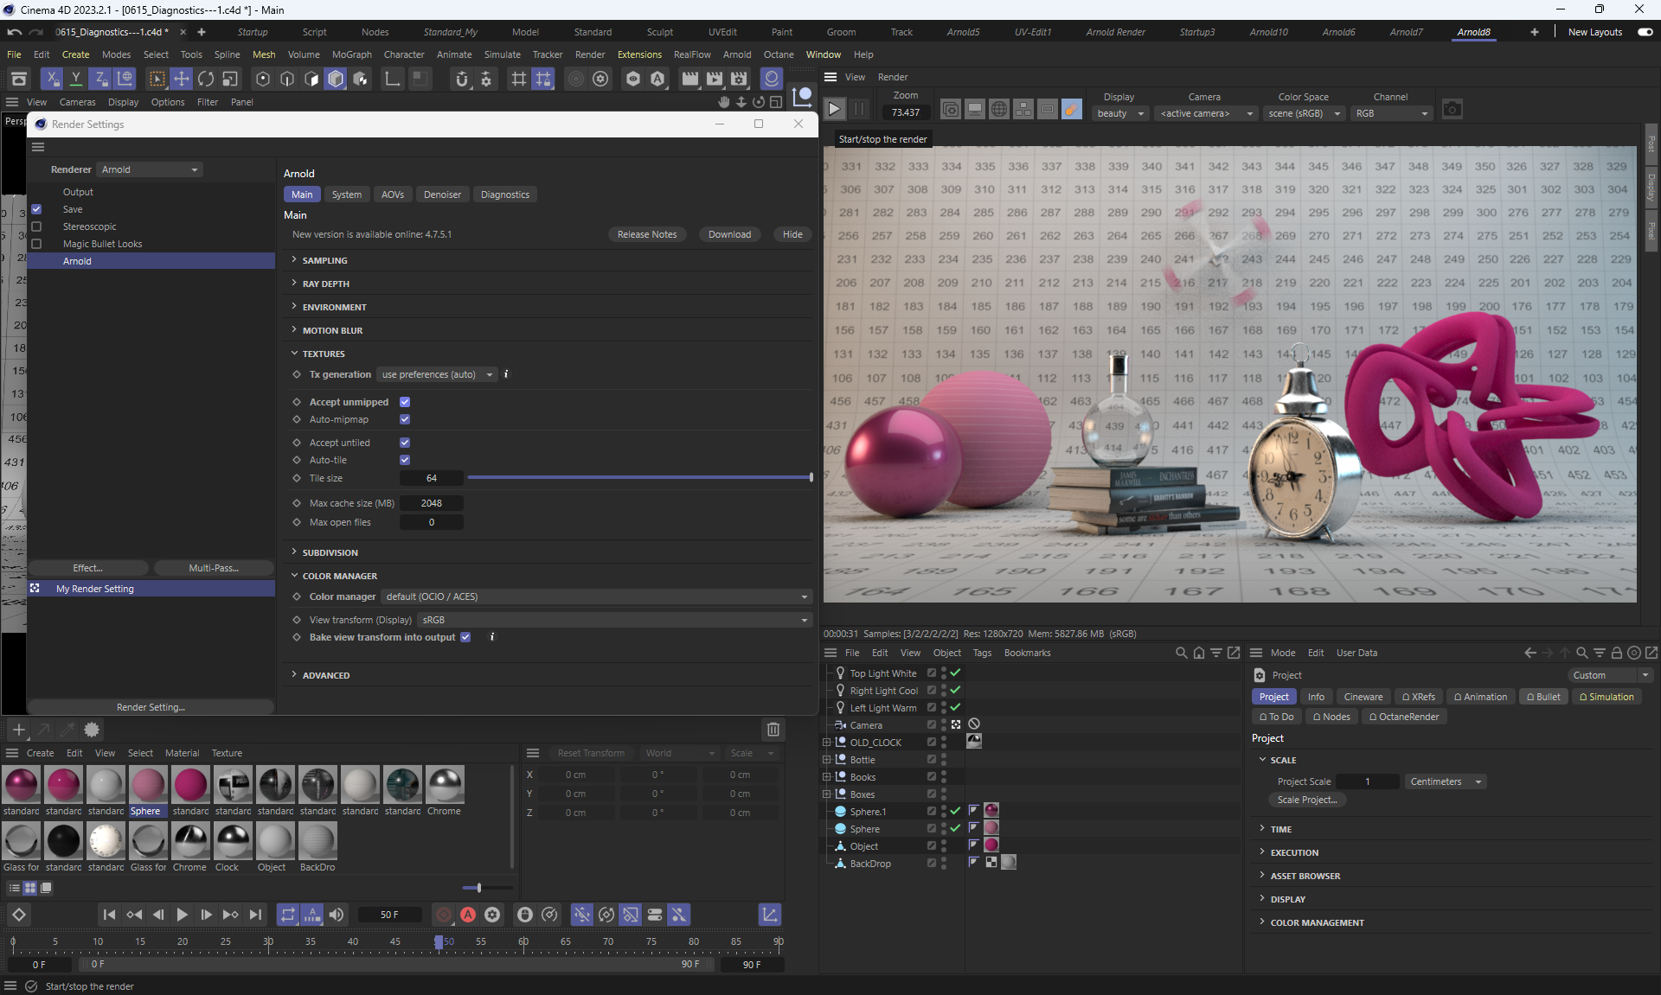Go to start of timeline
The height and width of the screenshot is (995, 1661).
[109, 915]
